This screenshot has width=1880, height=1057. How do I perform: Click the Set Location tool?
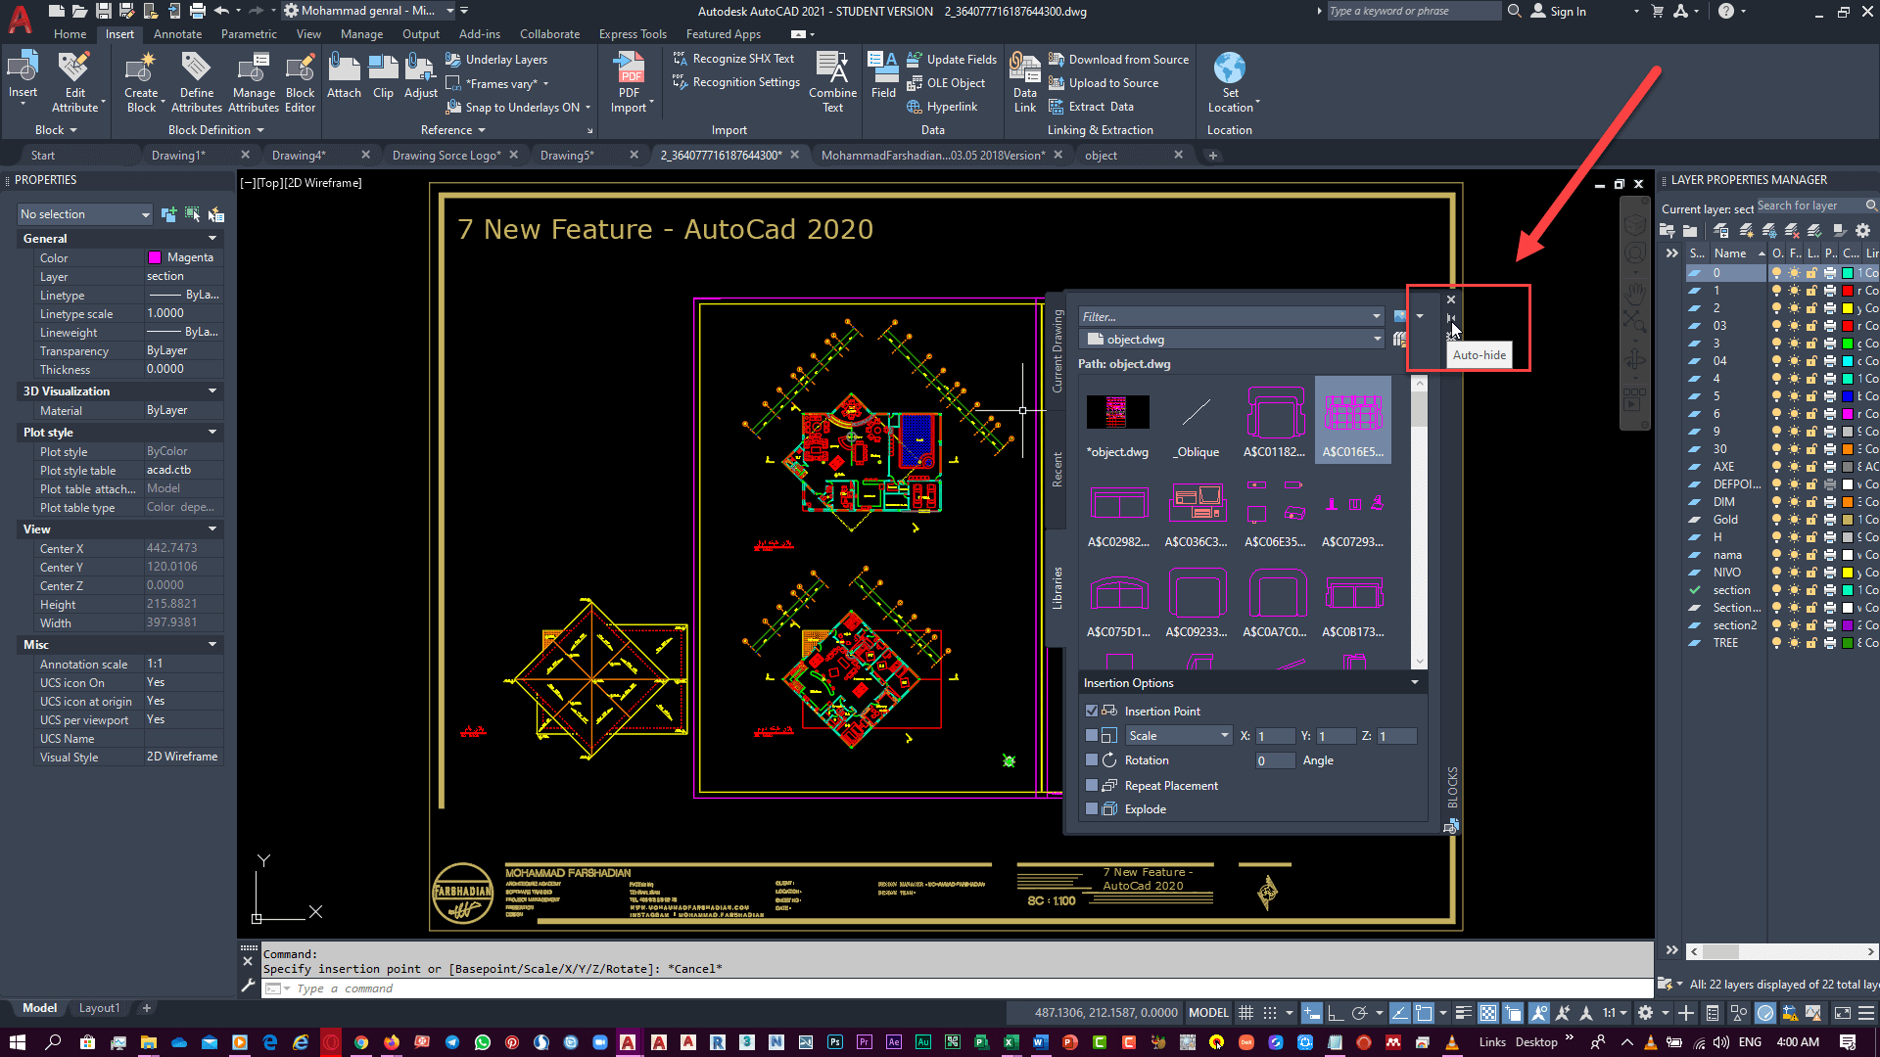1231,82
